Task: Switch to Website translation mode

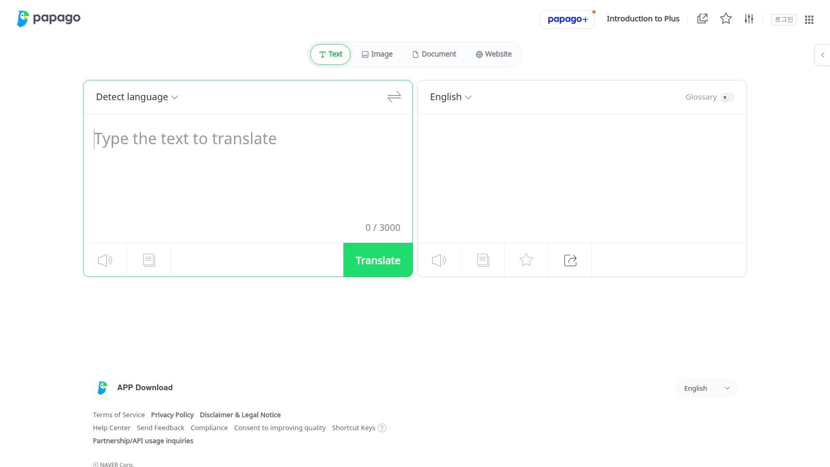Action: 493,54
